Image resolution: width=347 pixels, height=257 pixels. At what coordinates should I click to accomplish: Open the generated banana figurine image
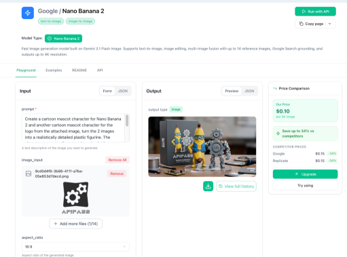202,146
